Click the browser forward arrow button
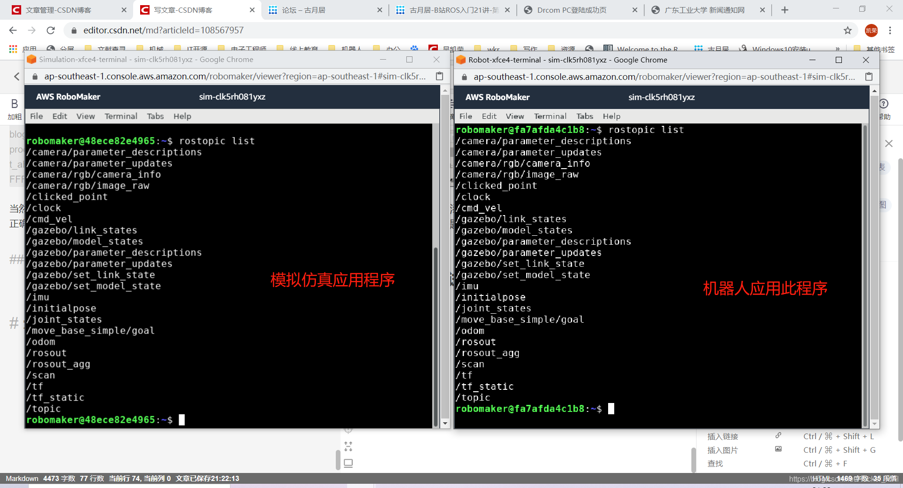This screenshot has height=488, width=903. click(32, 30)
